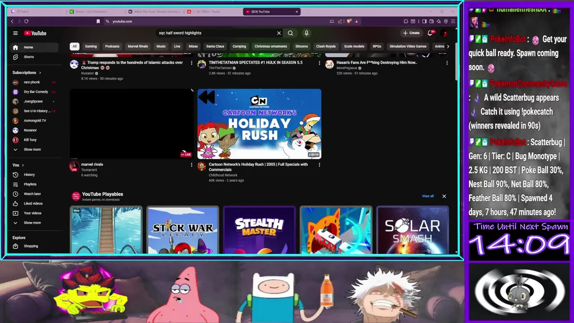
Task: Open the Cartoon Network Holiday Rush thumbnail
Action: [259, 124]
